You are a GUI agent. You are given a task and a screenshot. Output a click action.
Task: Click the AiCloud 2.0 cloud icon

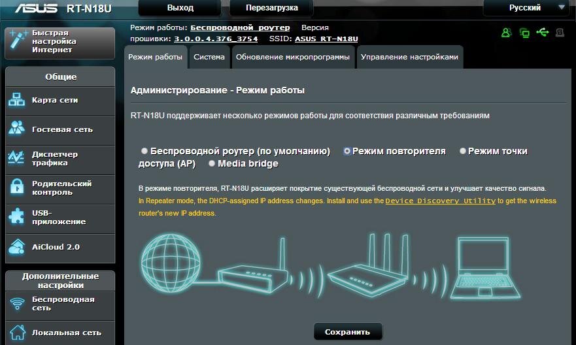pos(16,246)
